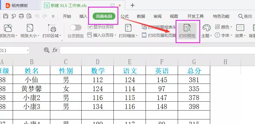The width and height of the screenshot is (255, 124).
Task: Click 打印页眉和页脚 option
Action: (159, 35)
